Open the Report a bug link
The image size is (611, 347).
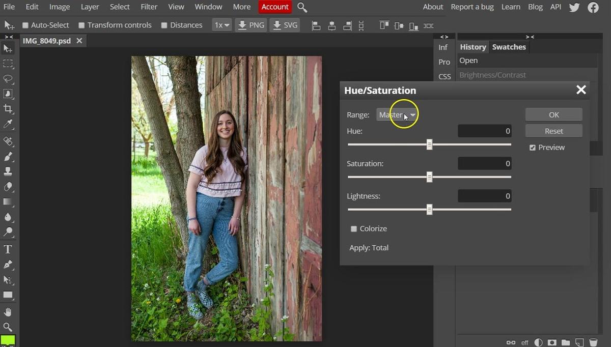(473, 7)
